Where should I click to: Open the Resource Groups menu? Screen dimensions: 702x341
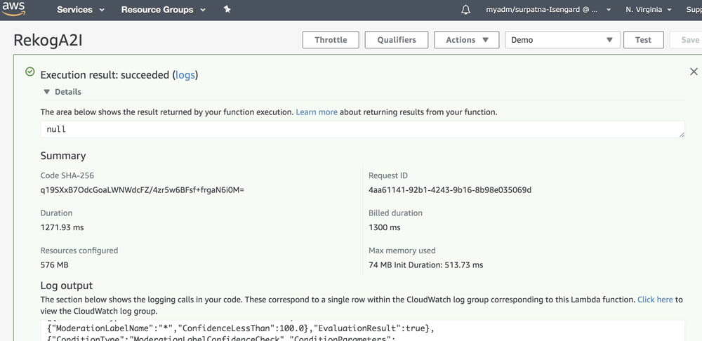(x=164, y=9)
